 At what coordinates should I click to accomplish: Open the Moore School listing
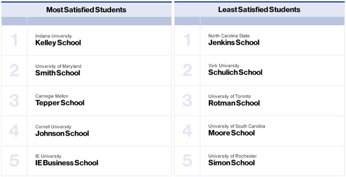pos(231,133)
